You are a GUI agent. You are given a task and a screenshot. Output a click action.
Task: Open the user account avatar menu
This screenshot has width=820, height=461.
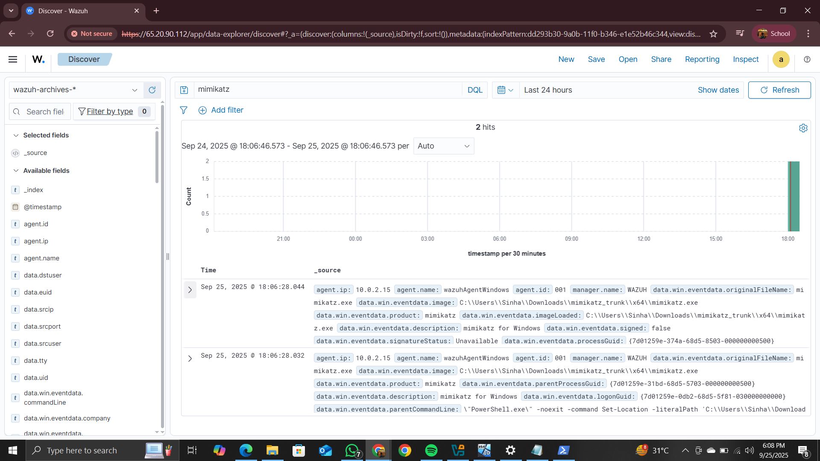(781, 59)
